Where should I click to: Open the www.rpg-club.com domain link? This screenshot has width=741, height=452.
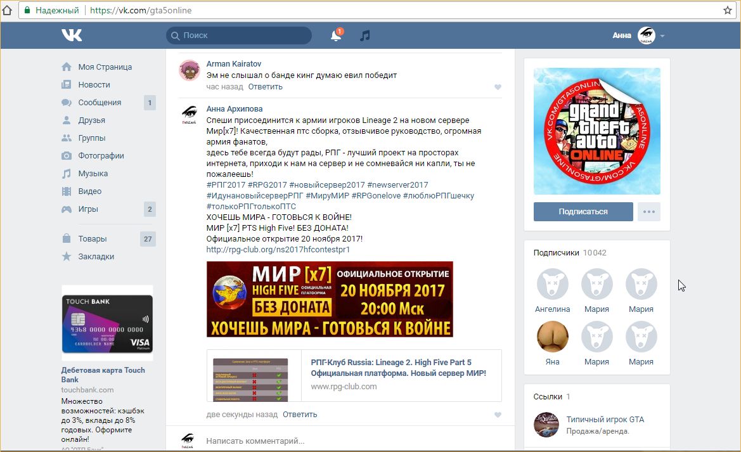[344, 387]
